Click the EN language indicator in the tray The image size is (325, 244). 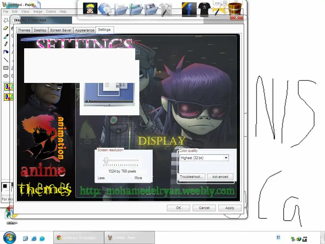pyautogui.click(x=278, y=237)
